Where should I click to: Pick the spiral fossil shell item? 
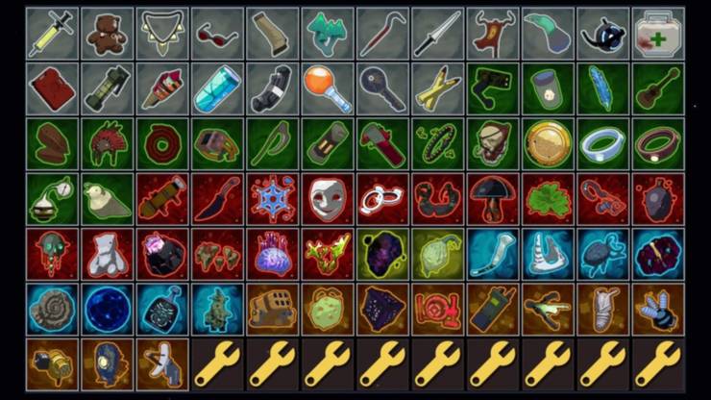[x=52, y=310]
